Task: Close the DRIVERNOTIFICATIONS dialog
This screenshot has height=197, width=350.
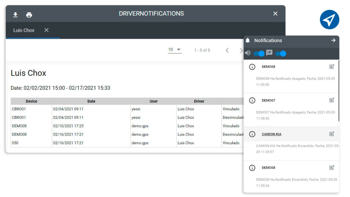Action: pos(275,14)
